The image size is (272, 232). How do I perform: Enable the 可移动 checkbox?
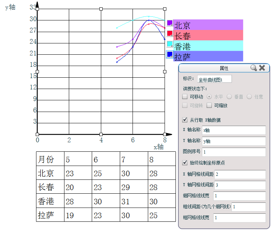(185, 97)
